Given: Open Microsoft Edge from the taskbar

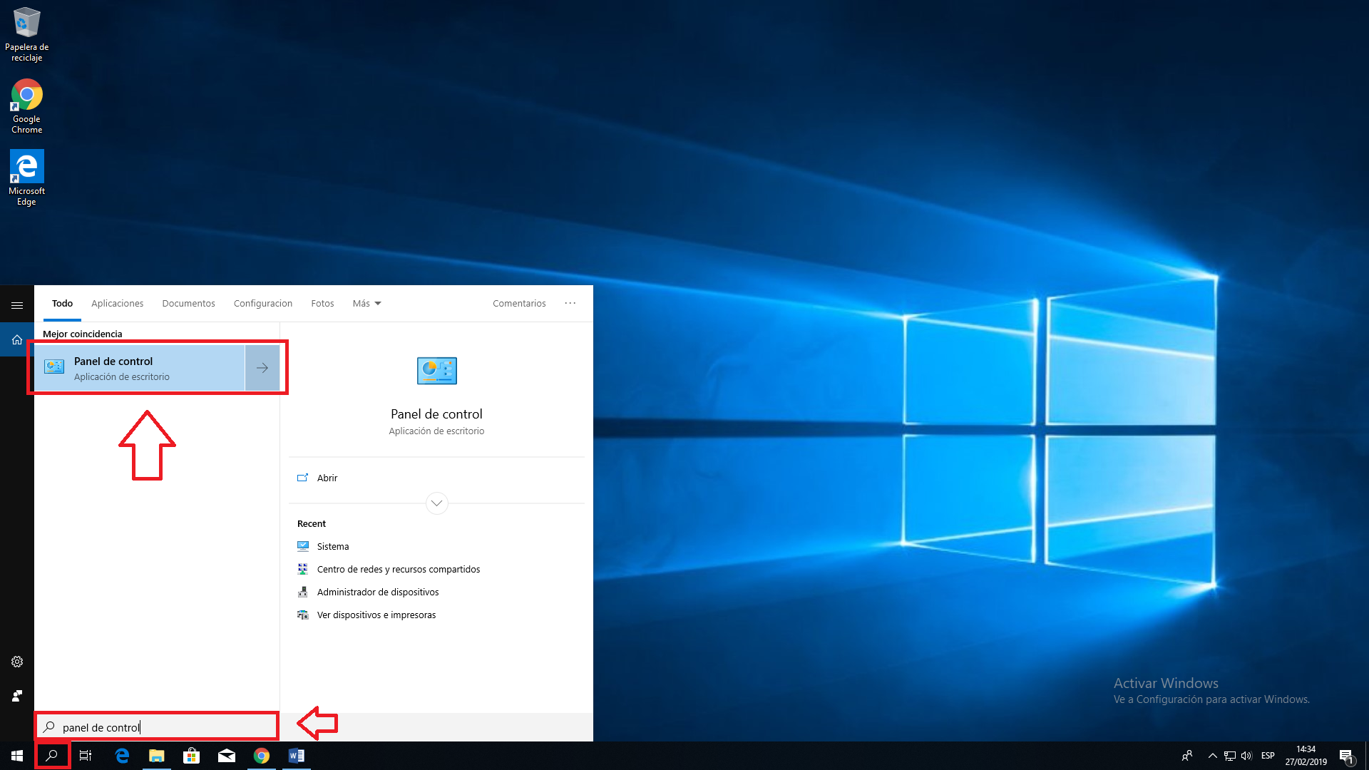Looking at the screenshot, I should tap(122, 756).
